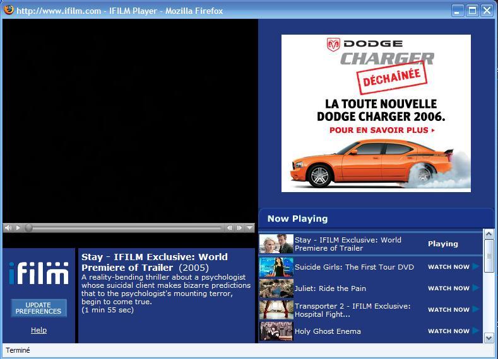The height and width of the screenshot is (359, 498).
Task: Open the Dodge Charger advertisement banner
Action: [376, 113]
